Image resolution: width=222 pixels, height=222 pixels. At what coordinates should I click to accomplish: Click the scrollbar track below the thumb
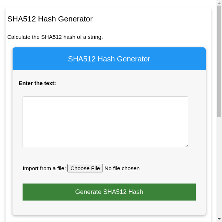(x=219, y=166)
